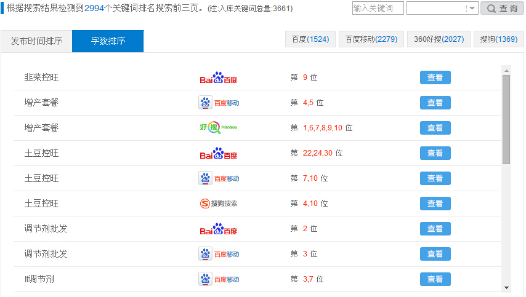This screenshot has height=297, width=526.
Task: Click 查看 for 增产套餐 rank 4,5
Action: click(435, 103)
